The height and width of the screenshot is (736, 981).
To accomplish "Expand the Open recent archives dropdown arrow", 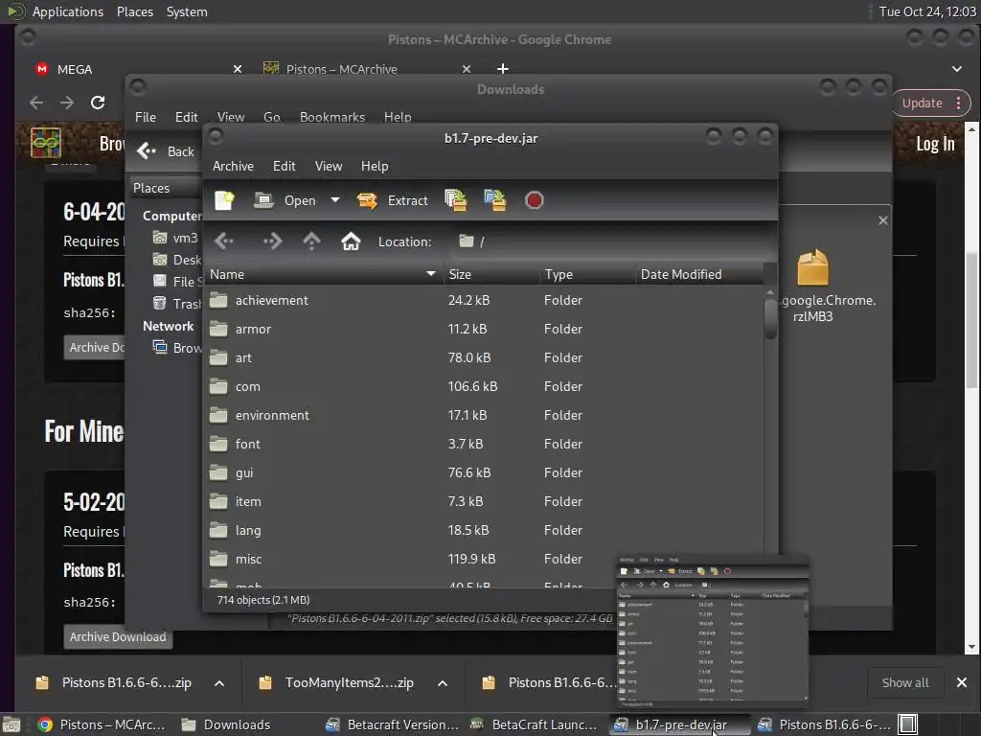I will (335, 200).
